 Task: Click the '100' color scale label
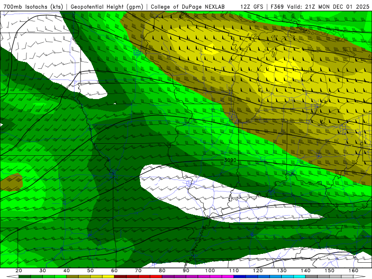point(210,271)
